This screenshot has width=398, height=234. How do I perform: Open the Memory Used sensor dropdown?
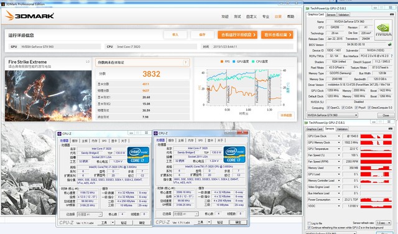338,168
